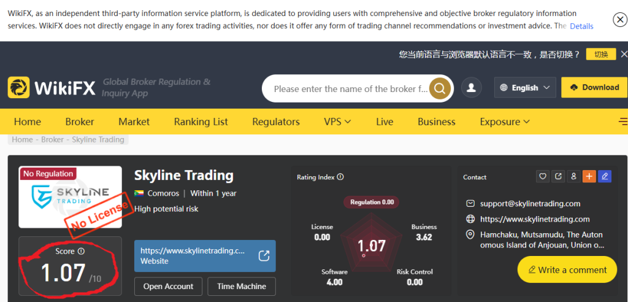Expand the English language dropdown
628x302 pixels.
(525, 87)
